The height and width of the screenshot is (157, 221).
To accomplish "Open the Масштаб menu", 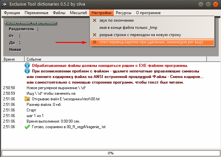I will (78, 13).
